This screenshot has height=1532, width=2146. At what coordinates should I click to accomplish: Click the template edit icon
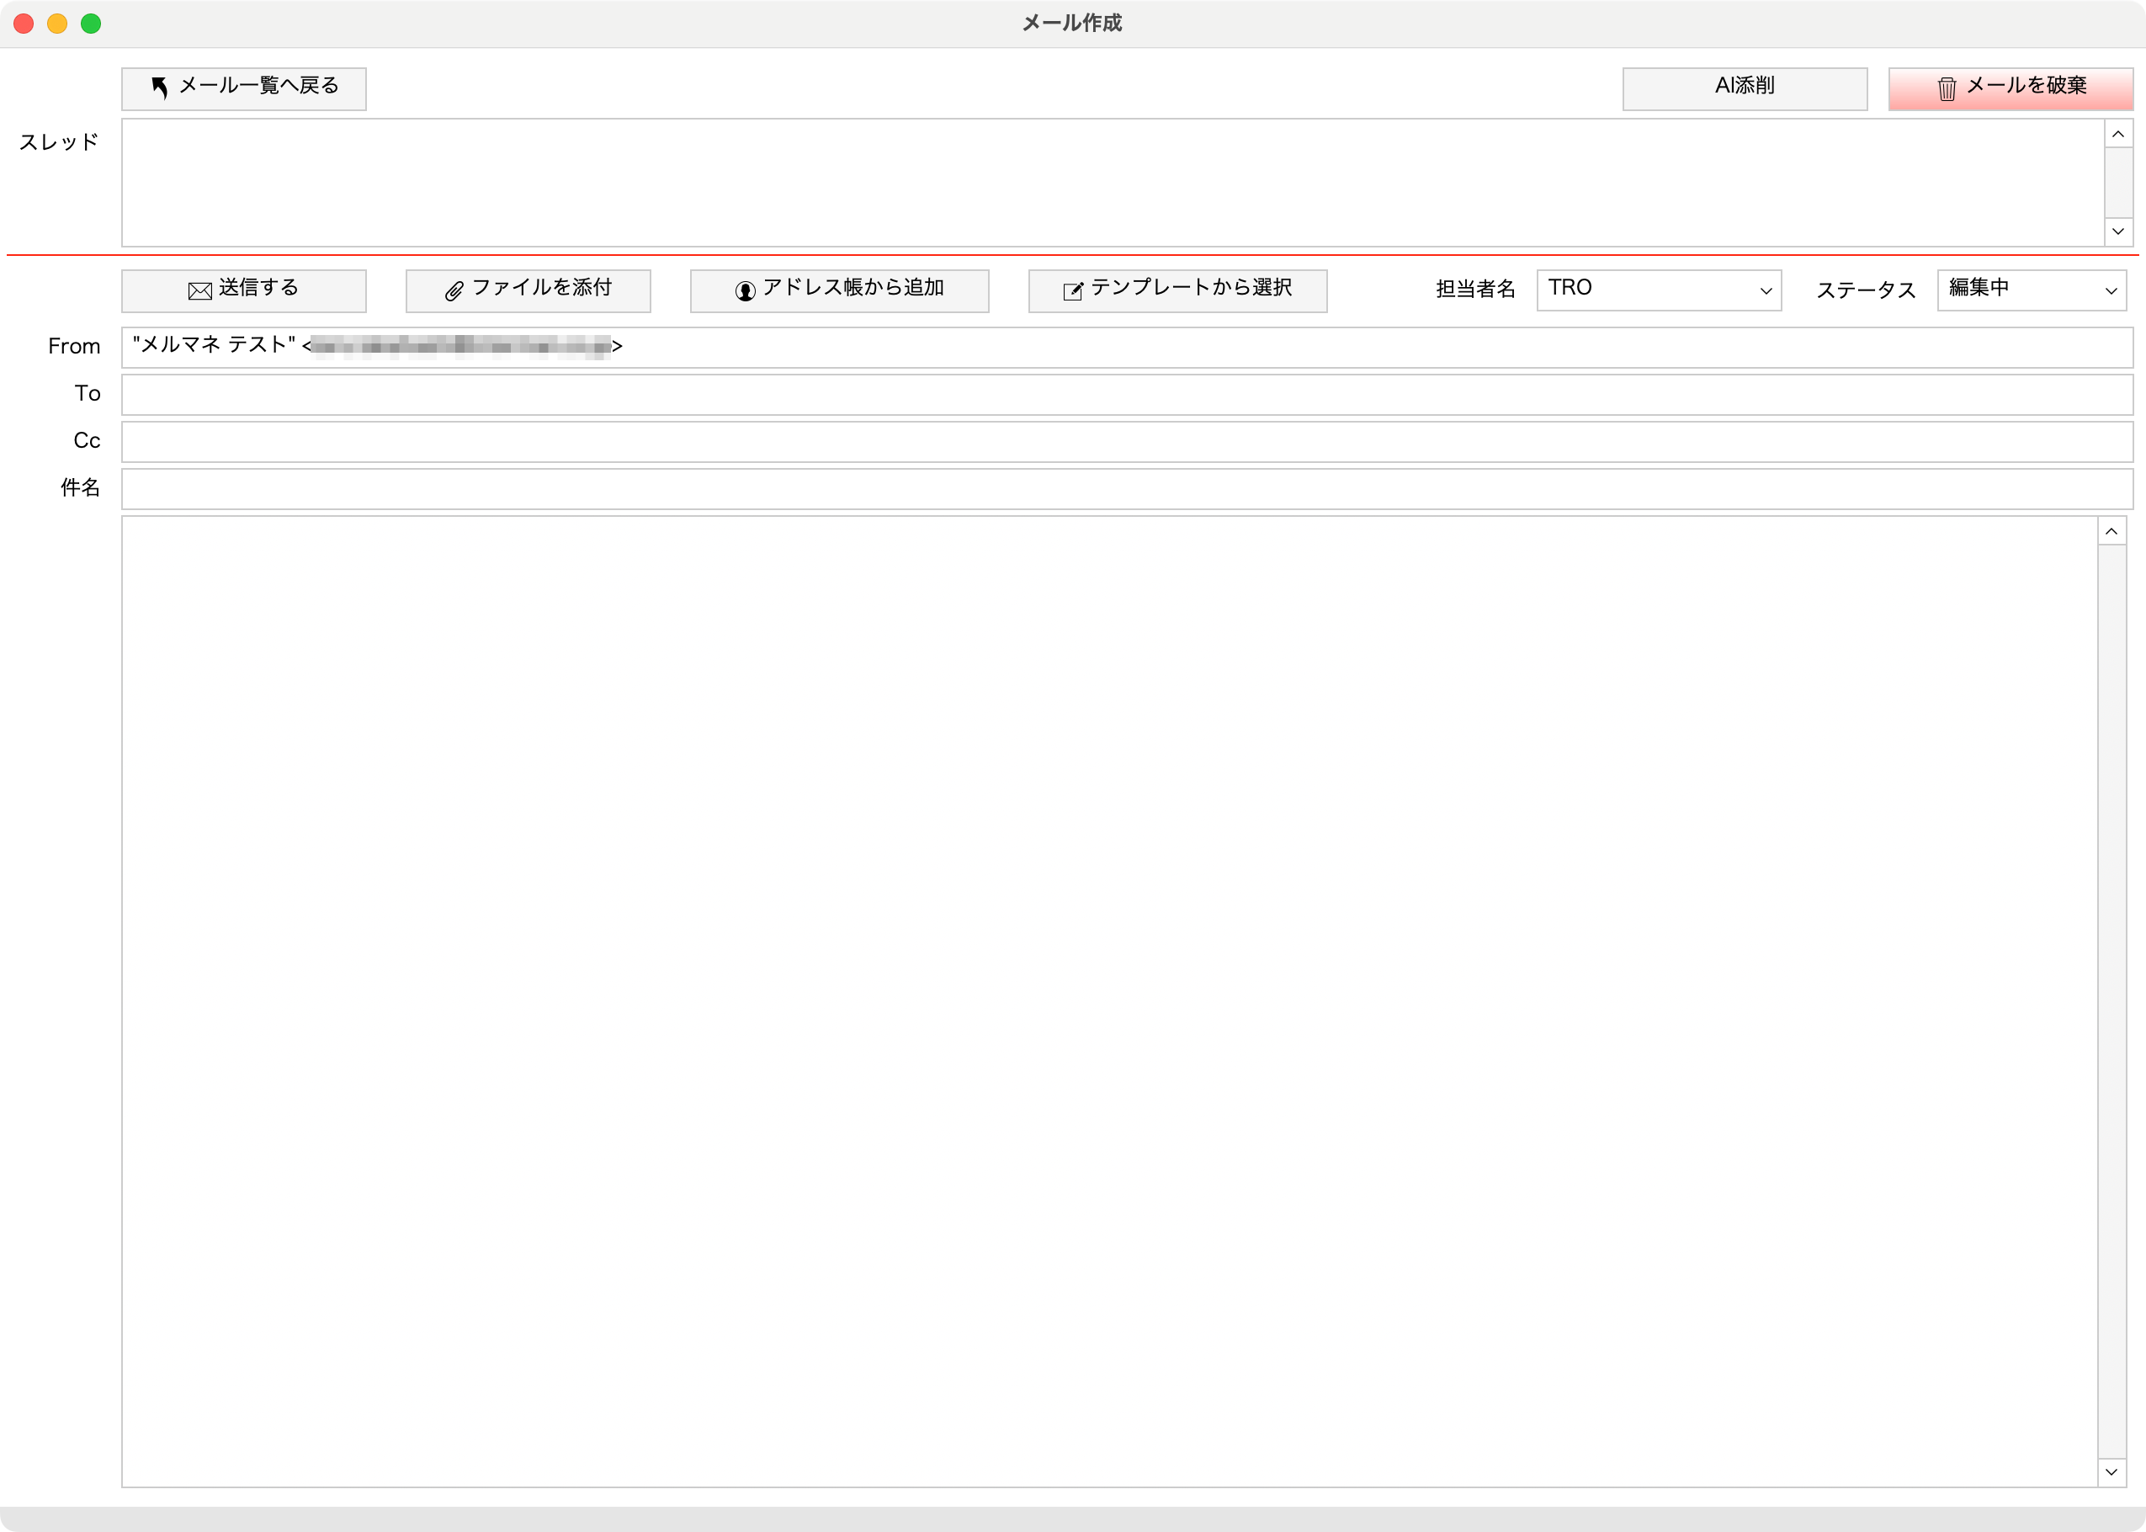(x=1073, y=291)
